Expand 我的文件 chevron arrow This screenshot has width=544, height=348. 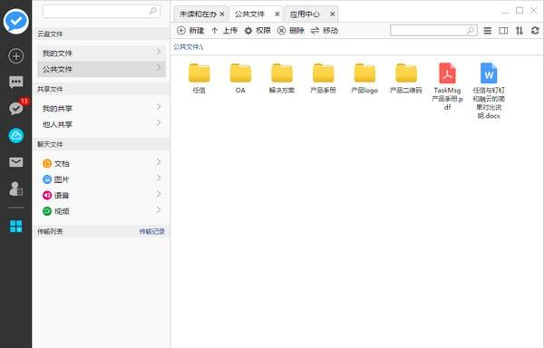[x=159, y=52]
